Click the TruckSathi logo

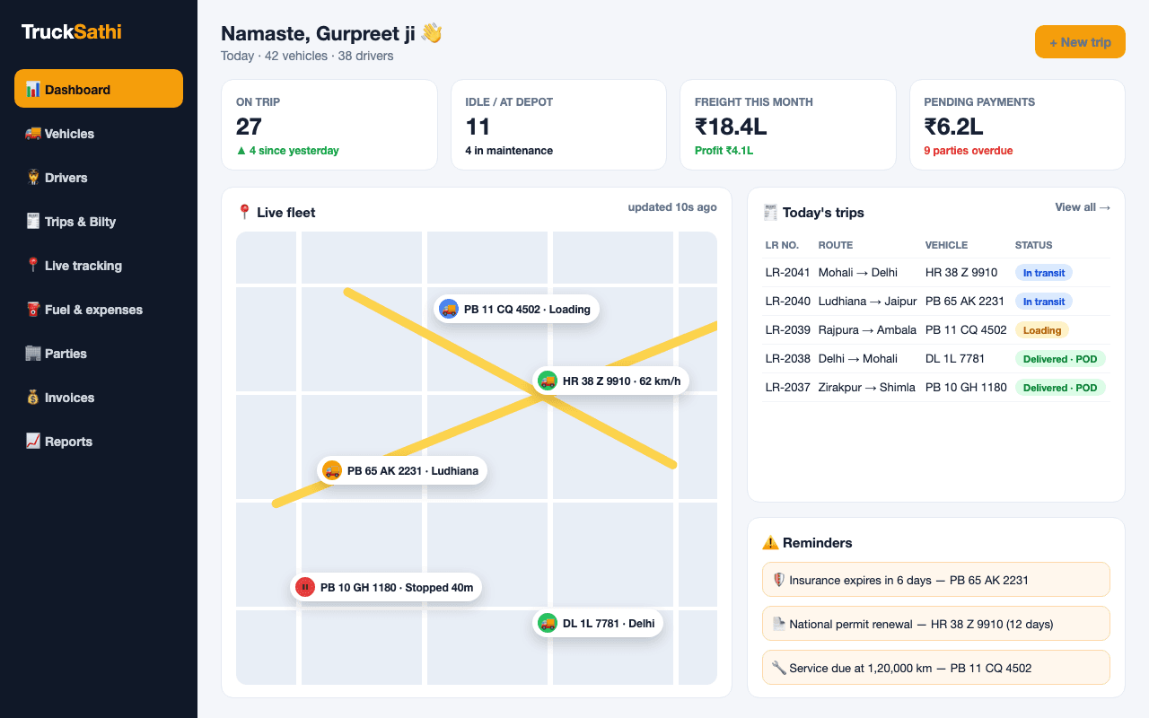point(72,32)
